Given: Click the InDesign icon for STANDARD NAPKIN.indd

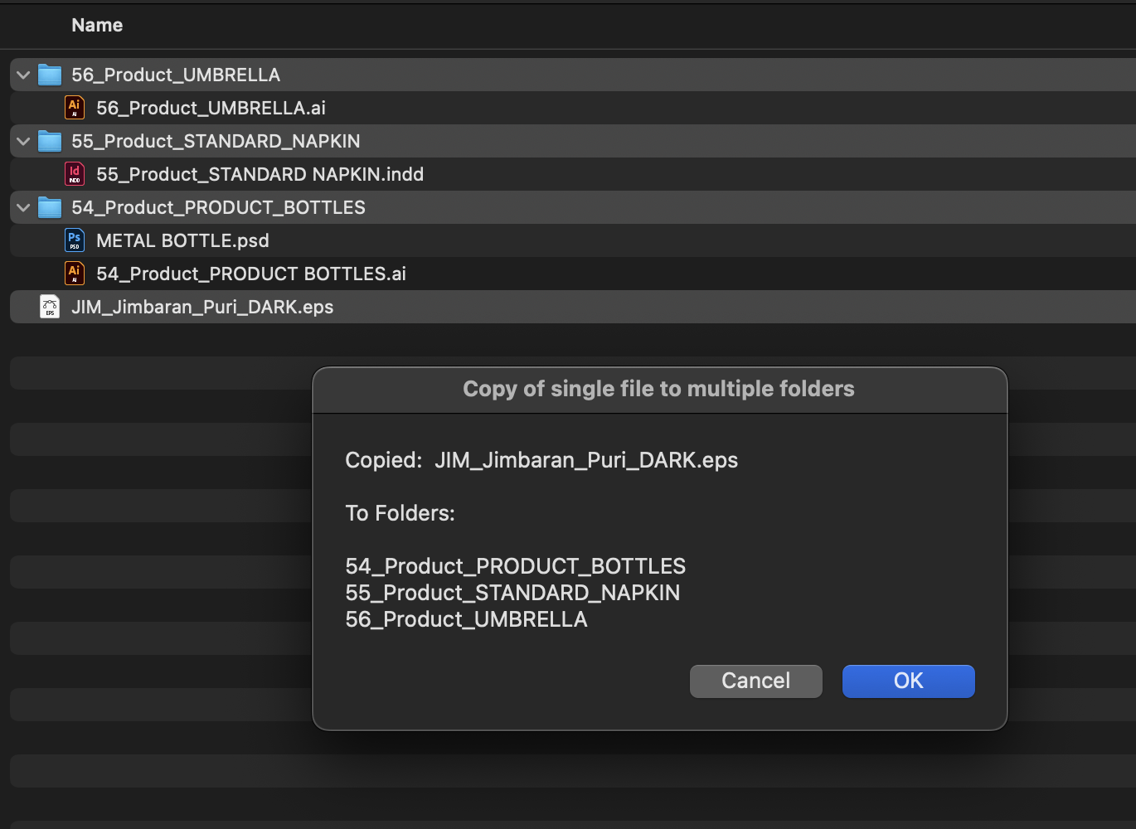Looking at the screenshot, I should [75, 174].
